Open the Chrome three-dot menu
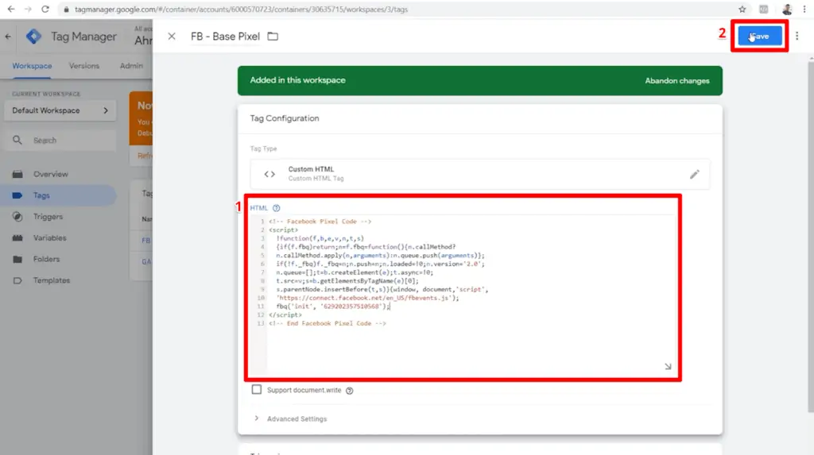 coord(804,10)
